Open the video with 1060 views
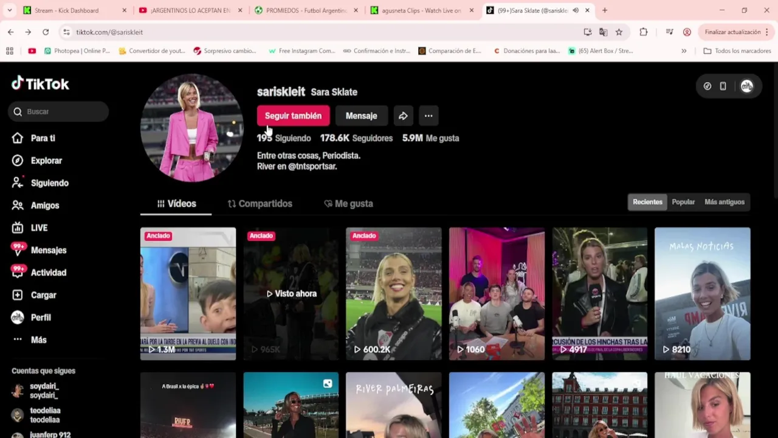Screen dimensions: 778x438 [497, 294]
